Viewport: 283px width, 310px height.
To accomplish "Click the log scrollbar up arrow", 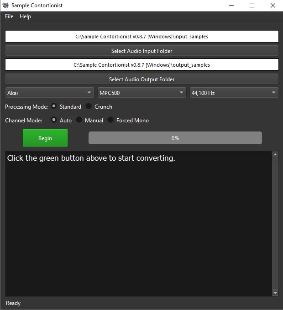I will pyautogui.click(x=275, y=154).
